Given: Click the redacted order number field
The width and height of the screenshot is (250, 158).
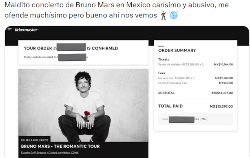Looking at the screenshot, I should 71,47.
